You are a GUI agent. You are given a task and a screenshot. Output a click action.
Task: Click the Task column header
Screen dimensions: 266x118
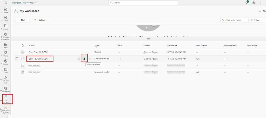[x=120, y=46]
